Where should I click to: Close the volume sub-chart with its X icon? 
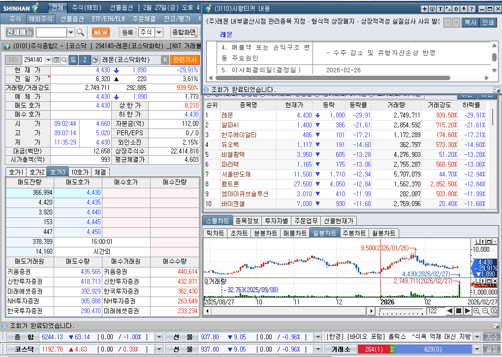(495, 281)
